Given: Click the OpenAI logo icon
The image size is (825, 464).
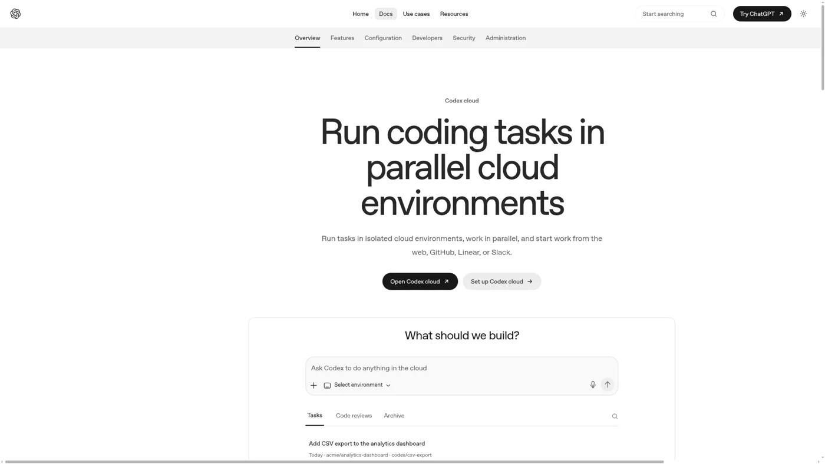Looking at the screenshot, I should 15,14.
